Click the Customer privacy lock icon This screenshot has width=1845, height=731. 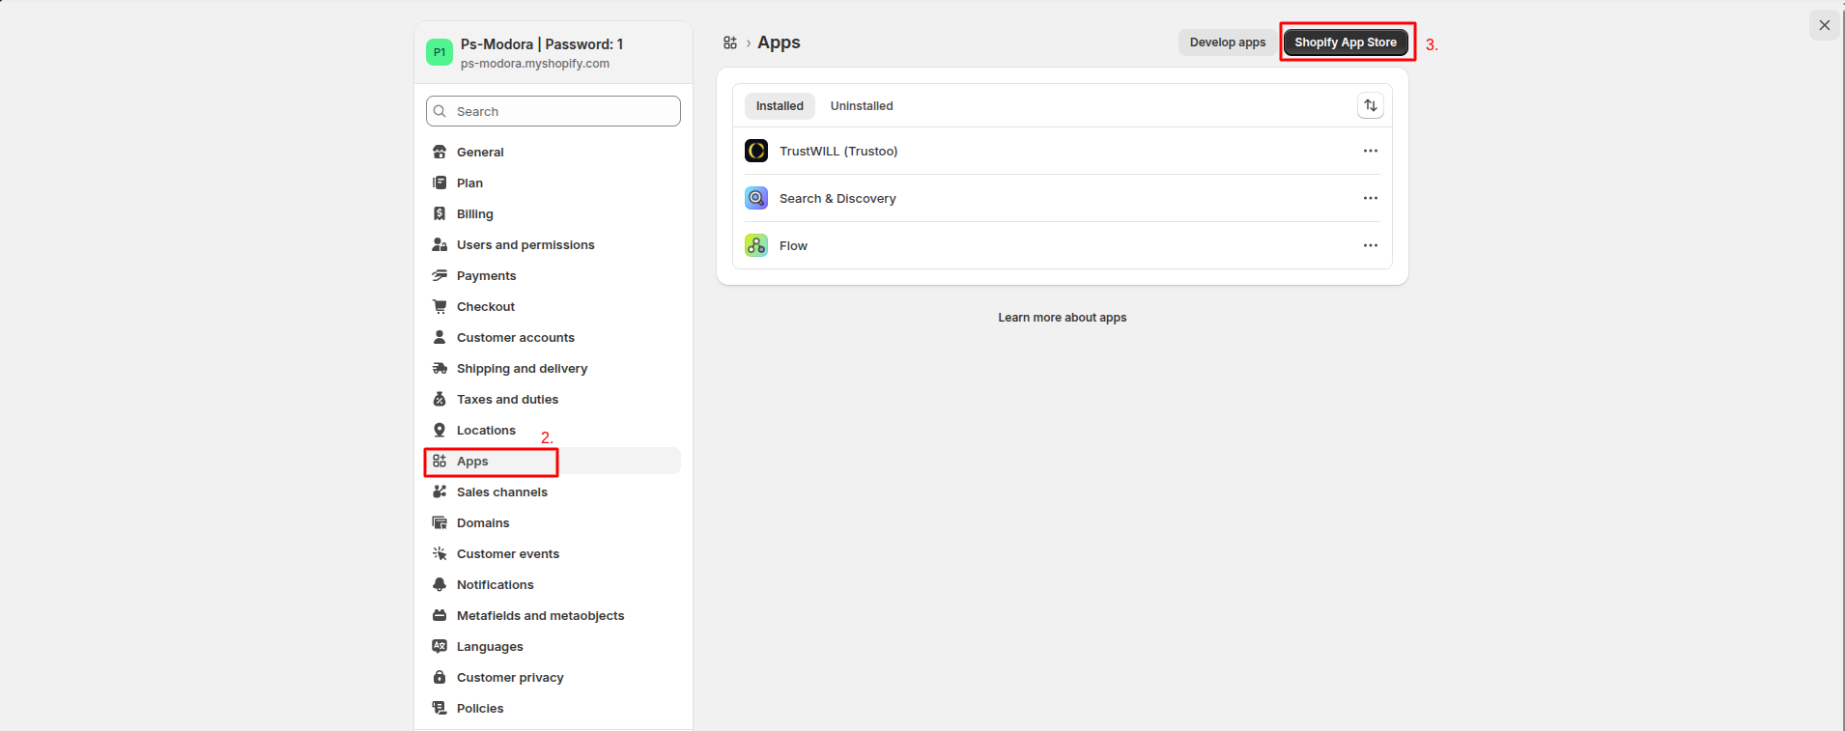tap(440, 677)
